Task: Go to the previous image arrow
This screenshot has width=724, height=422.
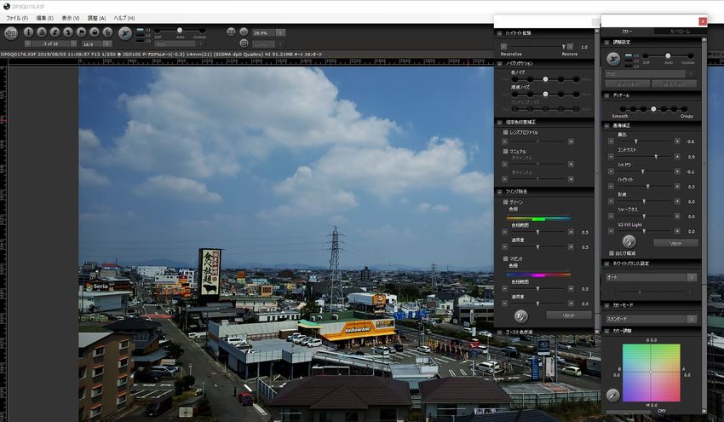Action: 28,43
